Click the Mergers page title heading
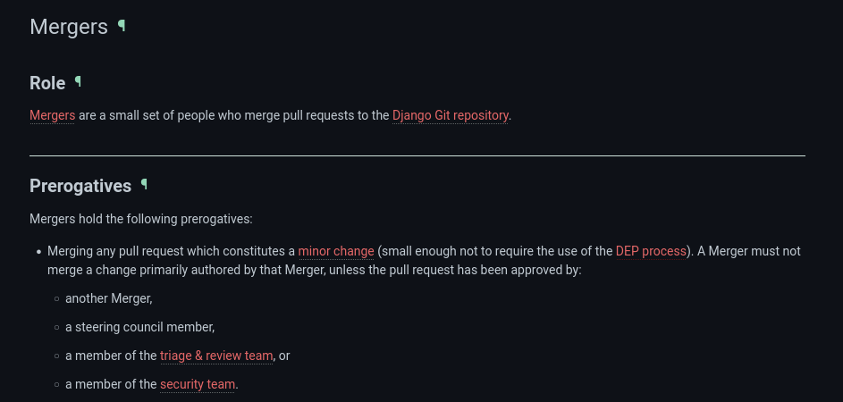Image resolution: width=843 pixels, height=402 pixels. [69, 27]
